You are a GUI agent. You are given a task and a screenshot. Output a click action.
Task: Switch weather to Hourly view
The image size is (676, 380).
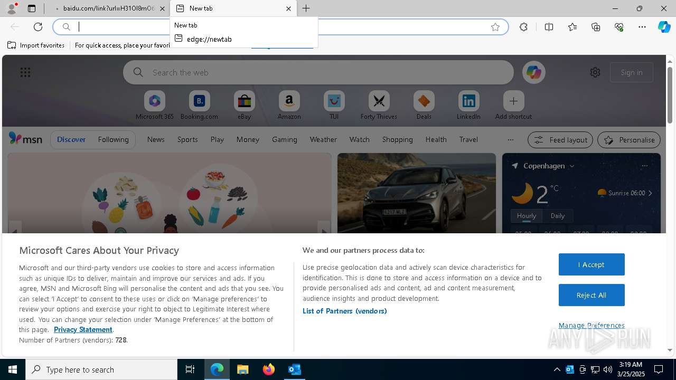pos(527,216)
